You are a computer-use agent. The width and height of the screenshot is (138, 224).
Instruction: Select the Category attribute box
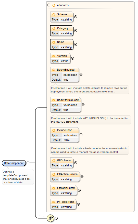pos(62,30)
